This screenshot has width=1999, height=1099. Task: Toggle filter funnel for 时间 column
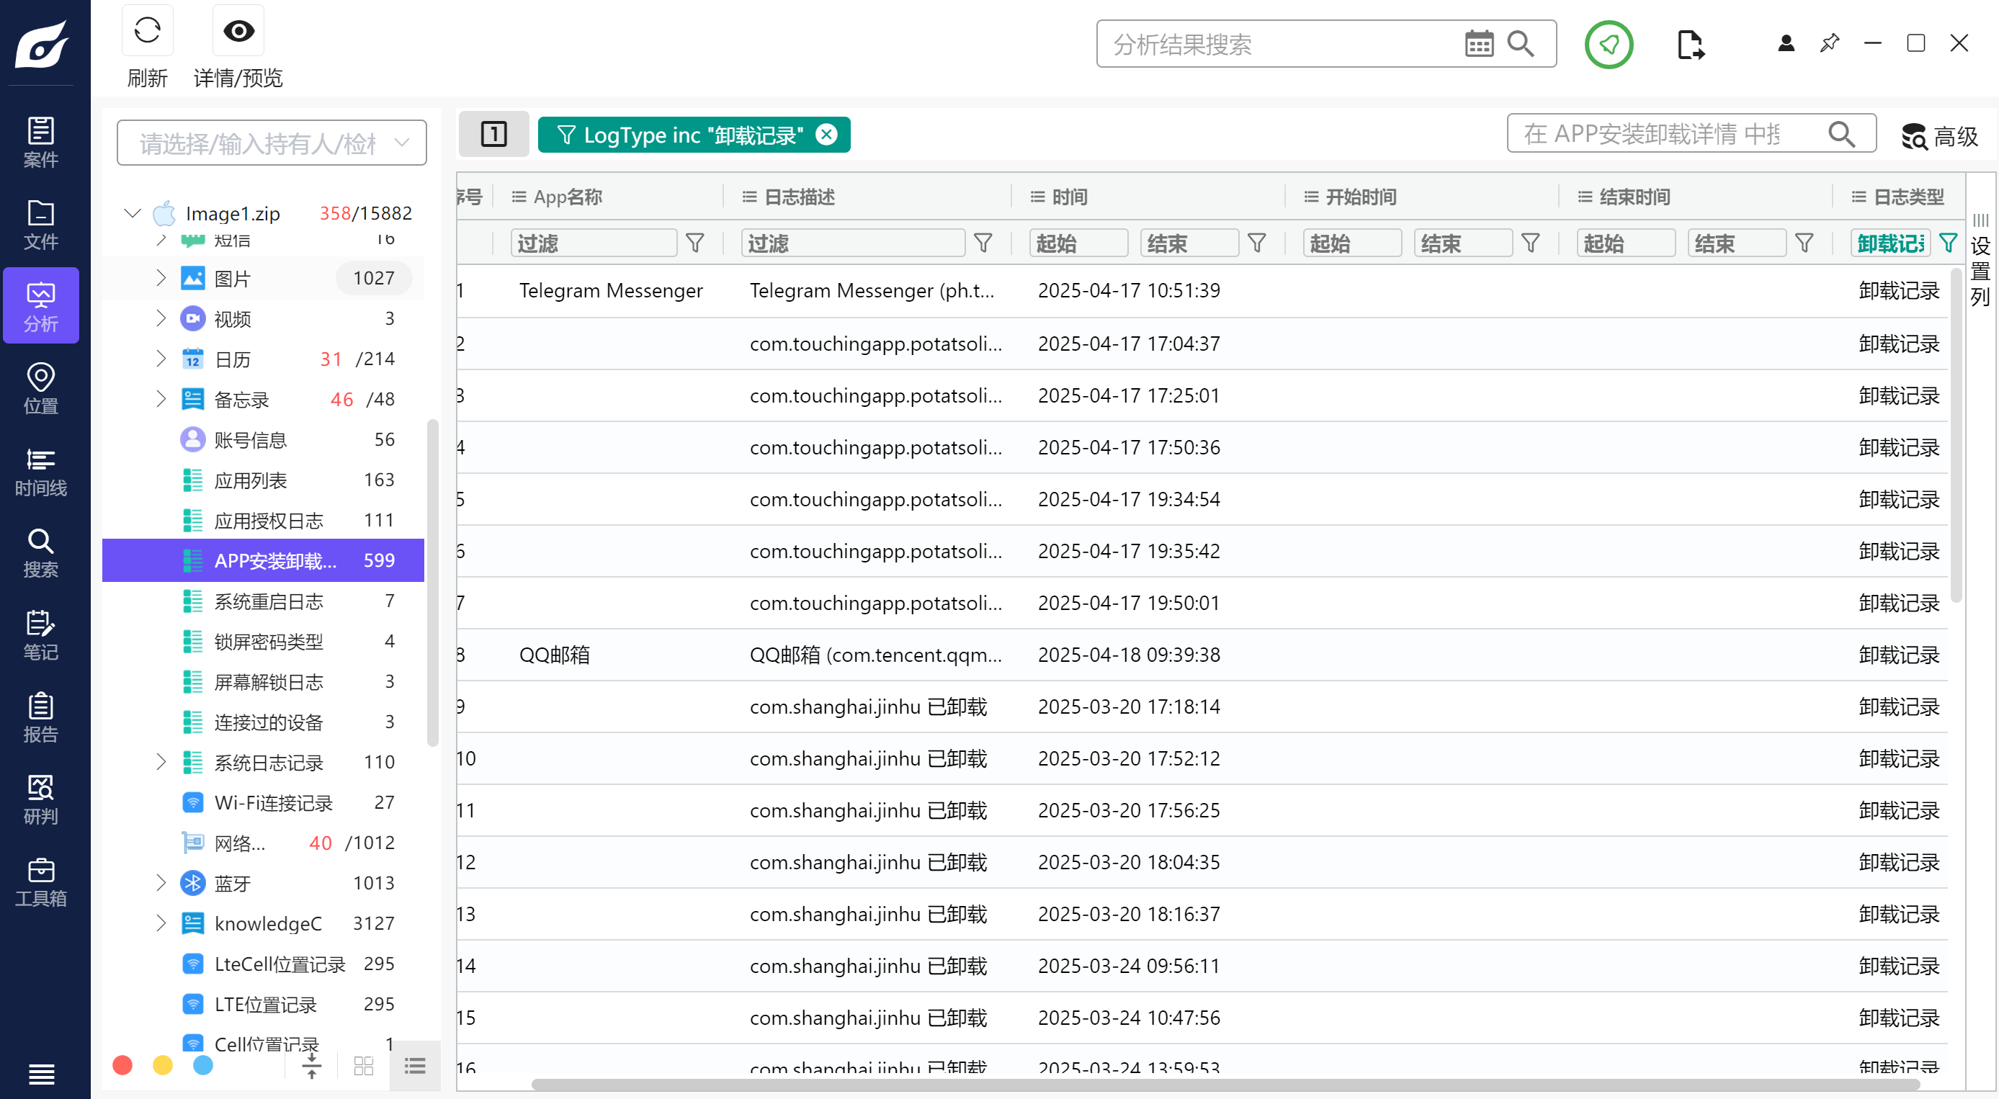click(x=1257, y=243)
